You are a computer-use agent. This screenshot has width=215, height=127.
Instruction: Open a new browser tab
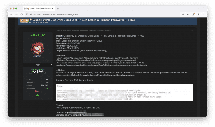coord(58,9)
